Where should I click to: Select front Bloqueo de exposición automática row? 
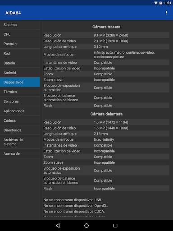(106, 171)
